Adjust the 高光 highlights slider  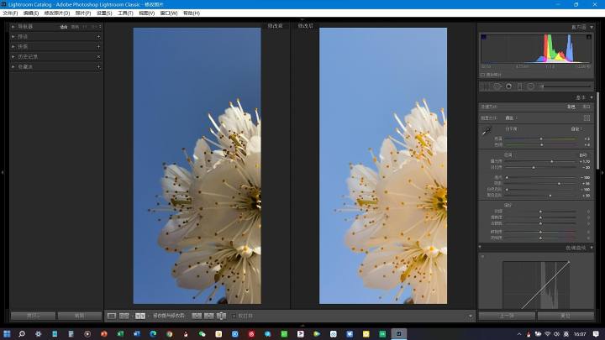507,177
